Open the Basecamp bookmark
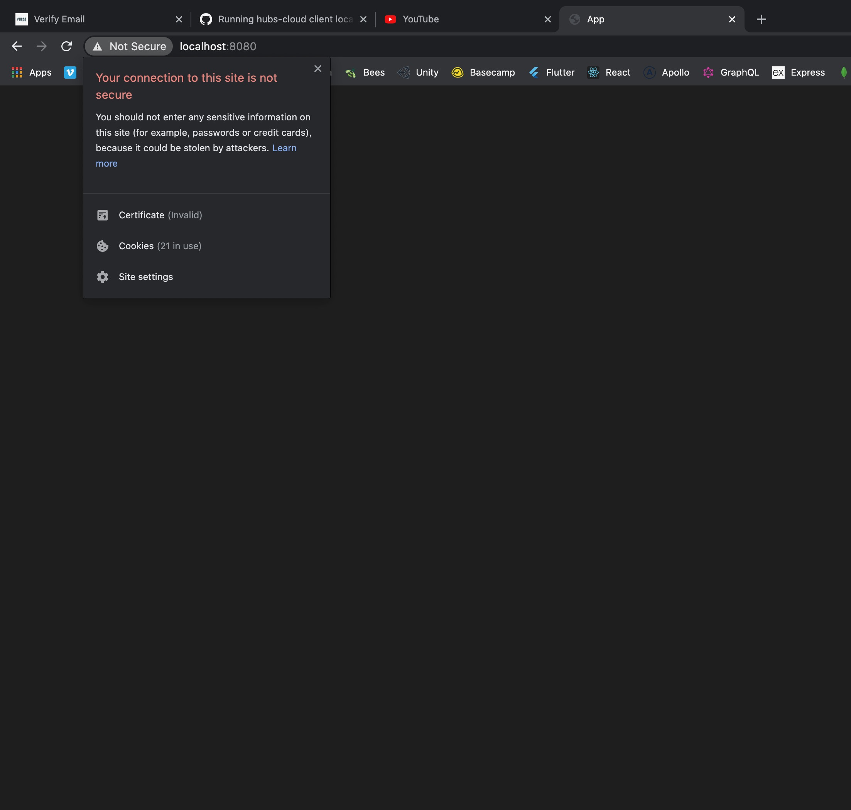The height and width of the screenshot is (810, 851). coord(483,73)
